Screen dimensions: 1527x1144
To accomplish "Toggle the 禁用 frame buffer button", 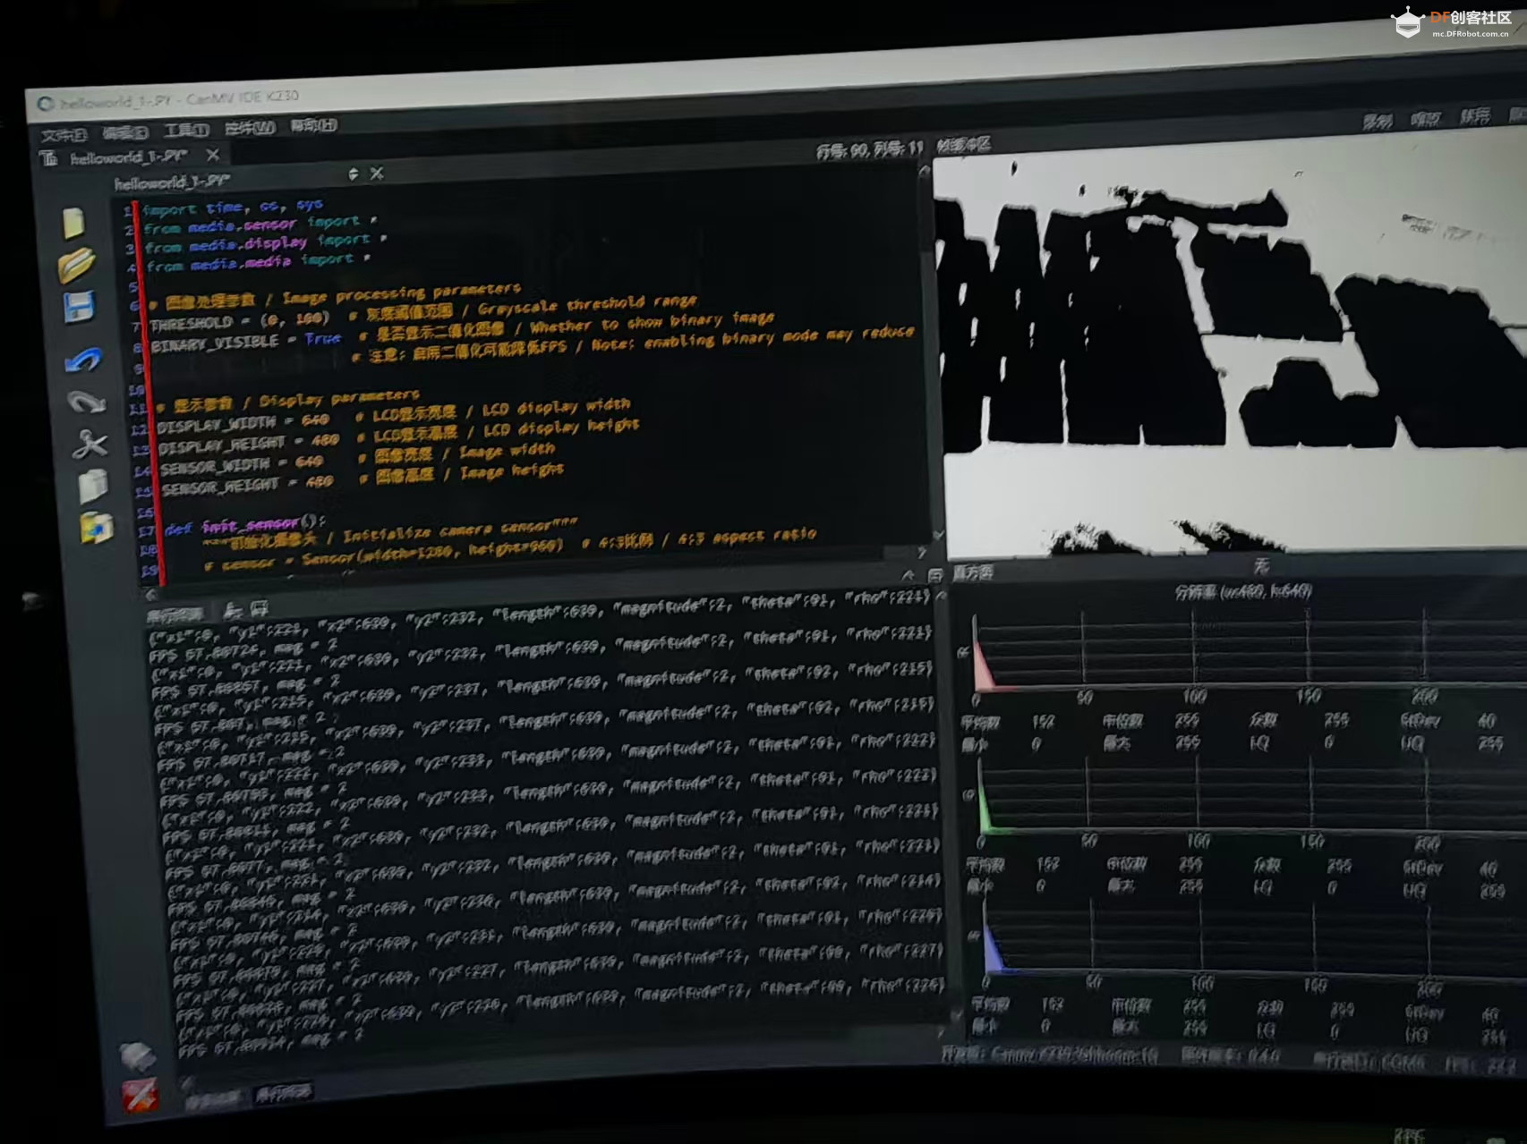I will (x=1474, y=117).
